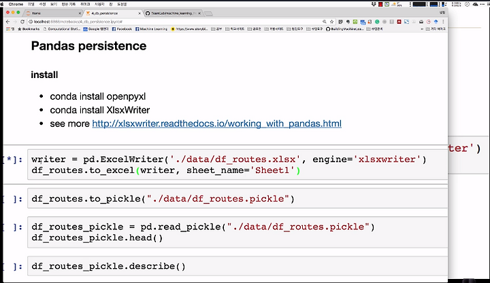Viewport: 490px width, 283px height.
Task: Click 'conda install XlsxWriter' bullet
Action: (99, 110)
